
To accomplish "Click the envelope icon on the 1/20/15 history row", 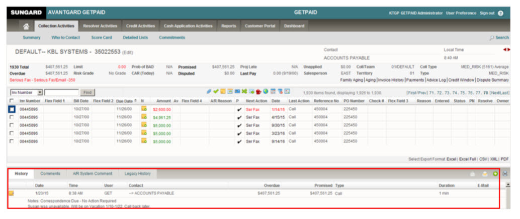I will click(11, 193).
